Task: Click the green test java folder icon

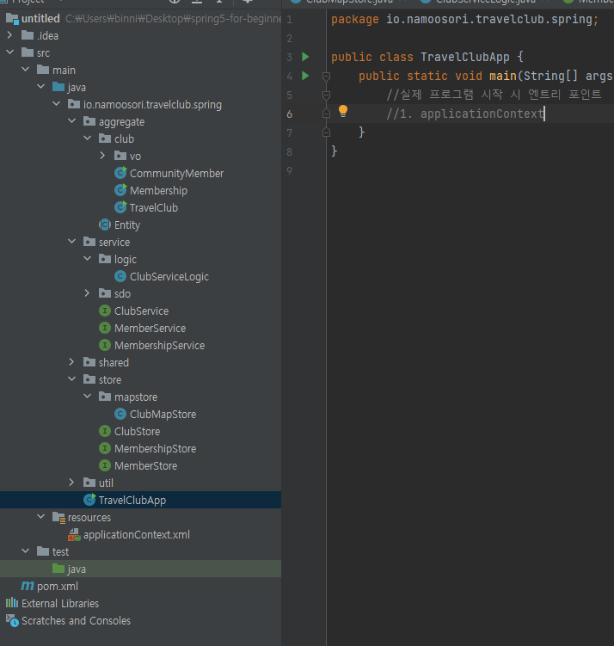Action: click(58, 569)
